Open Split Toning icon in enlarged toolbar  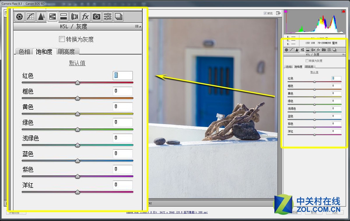pos(64,17)
